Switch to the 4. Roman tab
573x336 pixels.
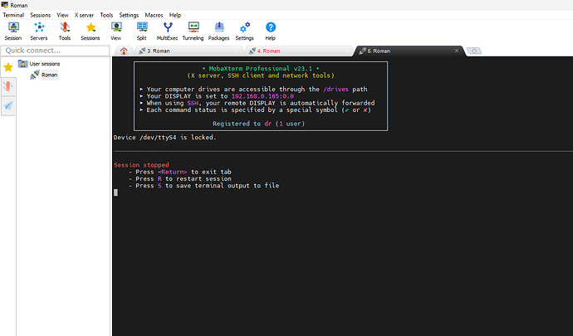coord(299,51)
